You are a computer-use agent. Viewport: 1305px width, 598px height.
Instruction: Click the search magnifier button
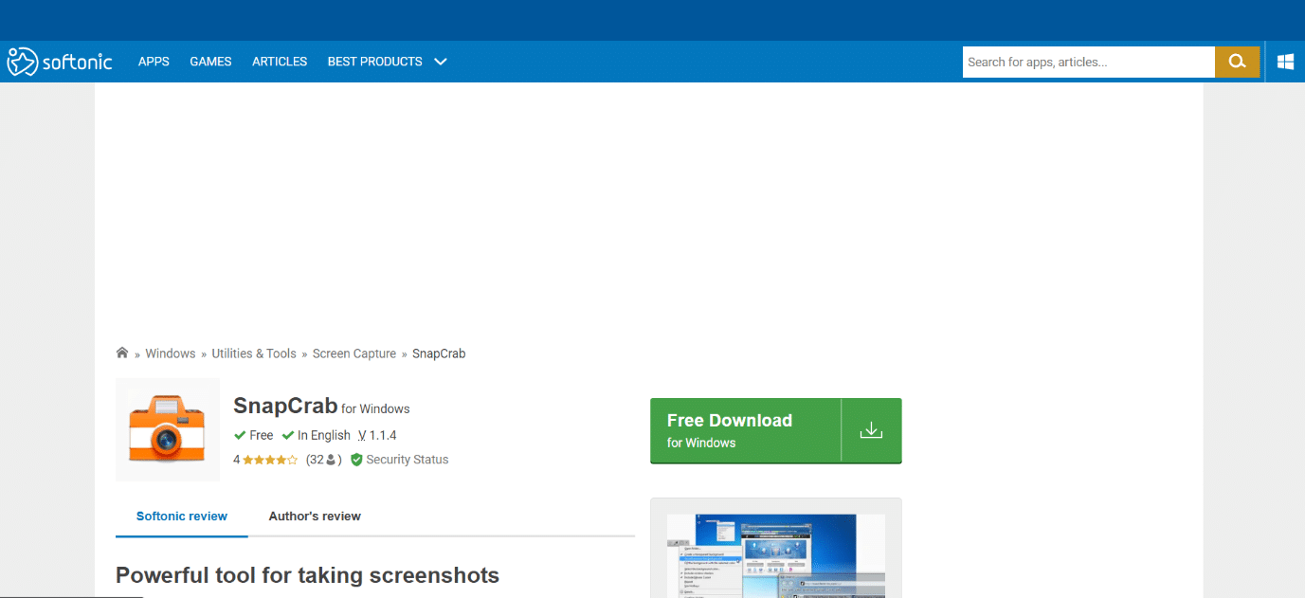1237,62
